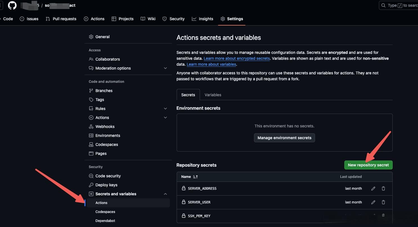
Task: Click the Deploy keys key icon
Action: click(x=91, y=185)
